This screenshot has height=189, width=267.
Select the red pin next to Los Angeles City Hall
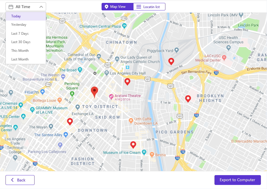(127, 82)
